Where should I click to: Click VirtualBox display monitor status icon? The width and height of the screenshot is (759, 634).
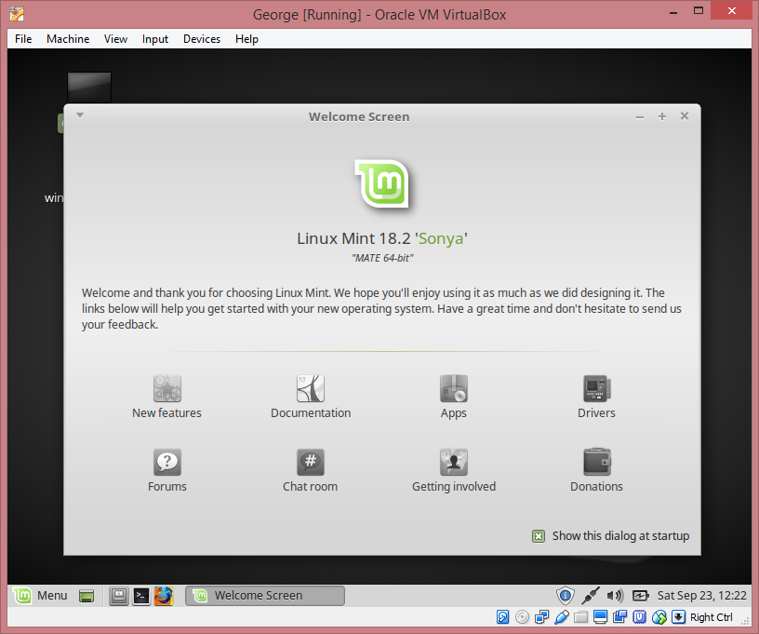[x=600, y=617]
